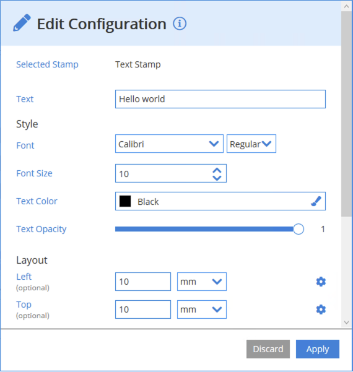This screenshot has height=372, width=353.
Task: Click the Top label
Action: 24,305
